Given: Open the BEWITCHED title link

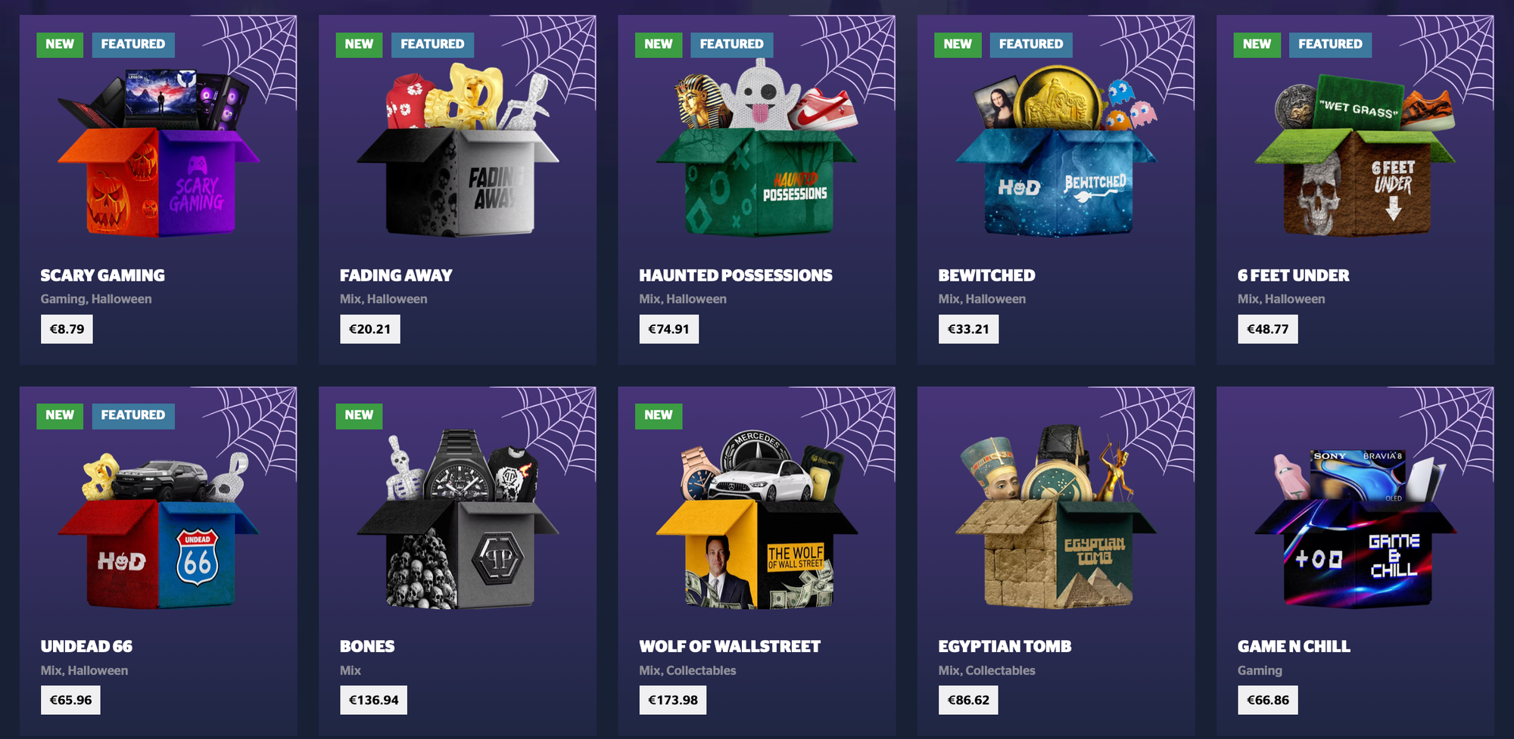Looking at the screenshot, I should 986,275.
